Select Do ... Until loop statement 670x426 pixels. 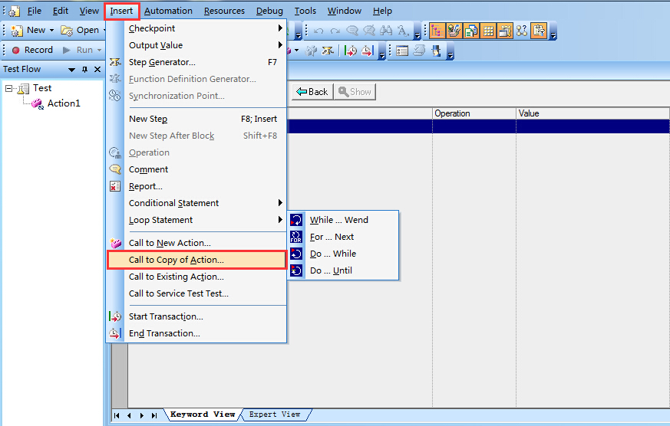tap(343, 270)
